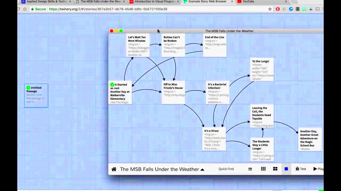341x191 pixels.
Task: Click the green smiley face extension icon
Action: [x=304, y=9]
